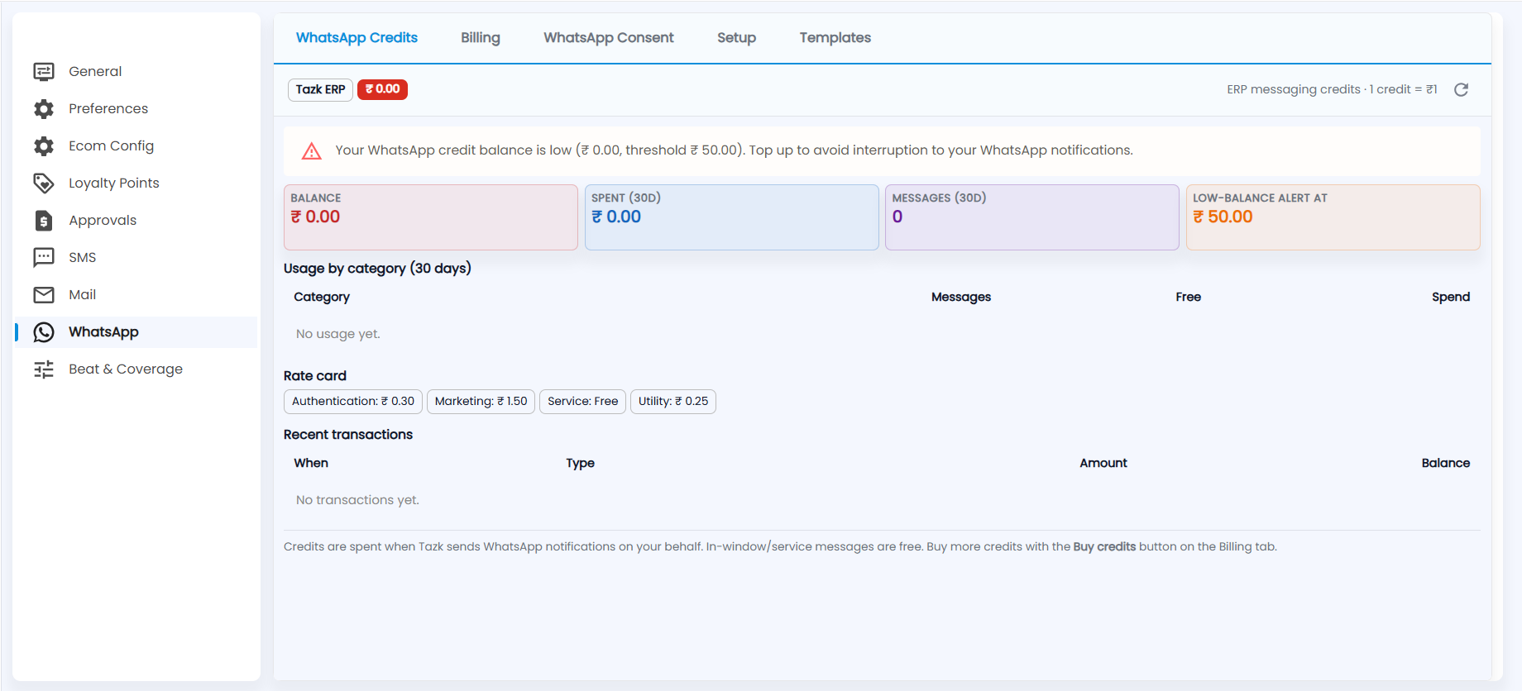Select the Tazk ERP chip
Image resolution: width=1522 pixels, height=691 pixels.
tap(321, 89)
